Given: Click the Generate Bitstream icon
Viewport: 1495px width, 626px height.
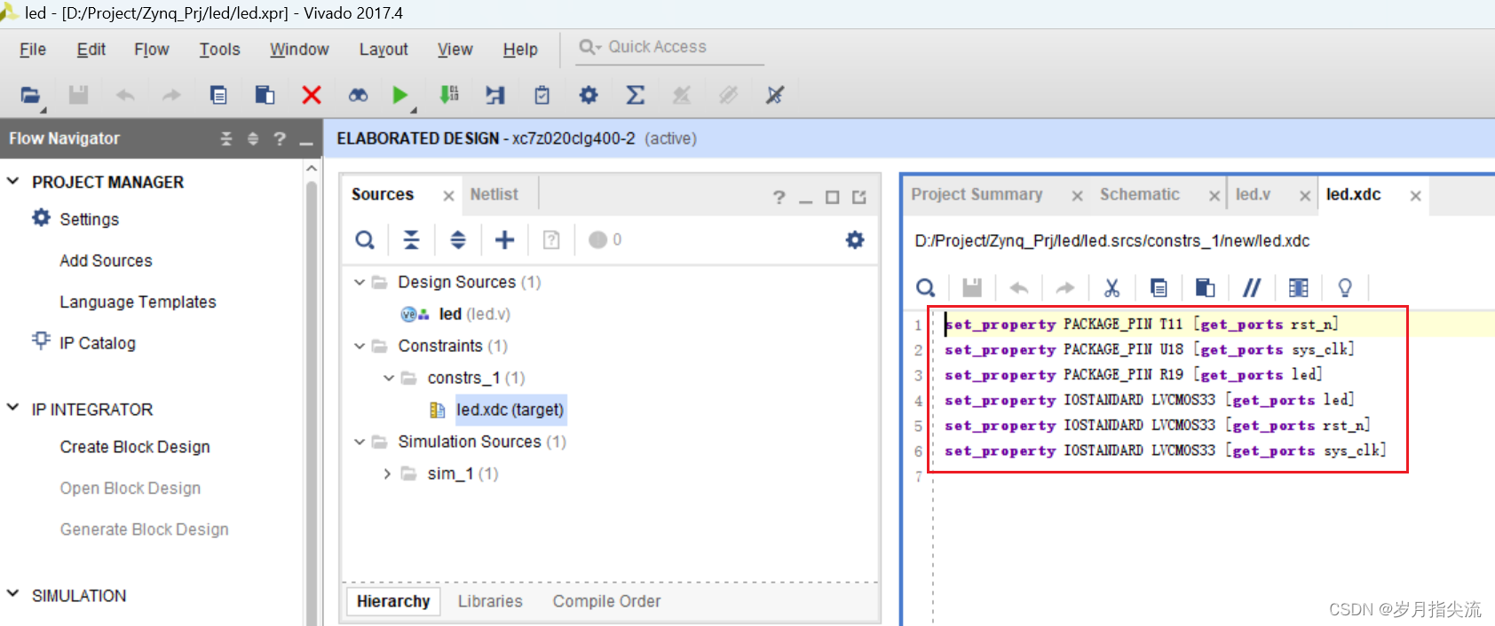Looking at the screenshot, I should [449, 95].
